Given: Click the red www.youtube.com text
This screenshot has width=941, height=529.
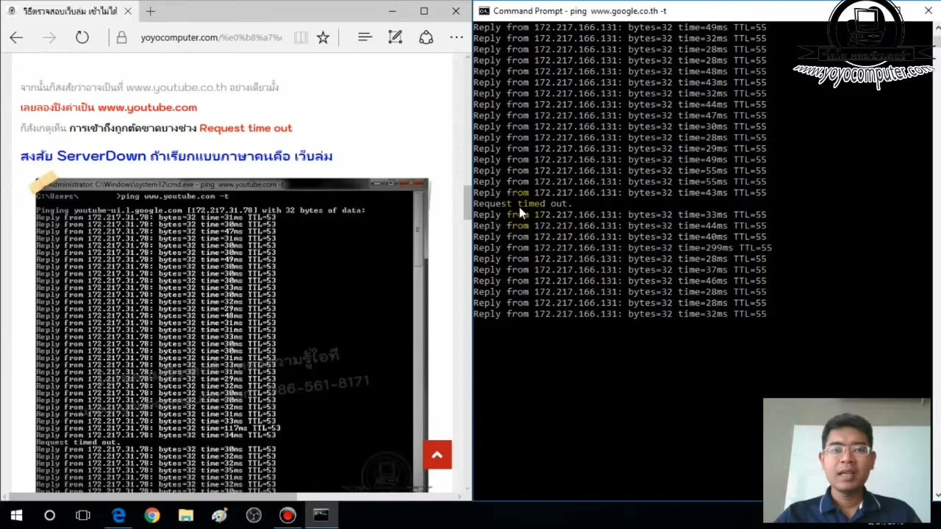Looking at the screenshot, I should [x=147, y=107].
